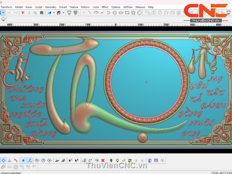The height and width of the screenshot is (174, 232).
Task: Toggle the node editing mode button
Action: [29, 160]
